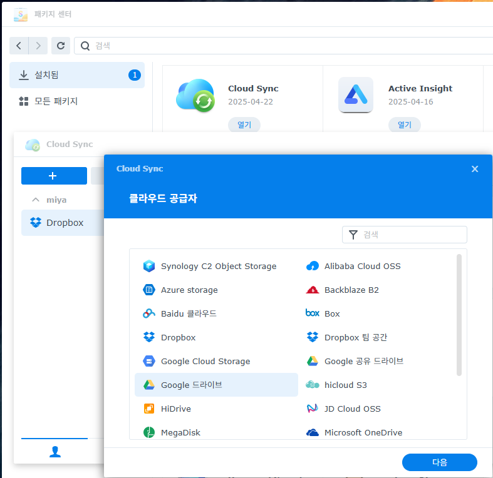Select Google 공유 드라이브 icon
The image size is (493, 478).
[x=313, y=361]
